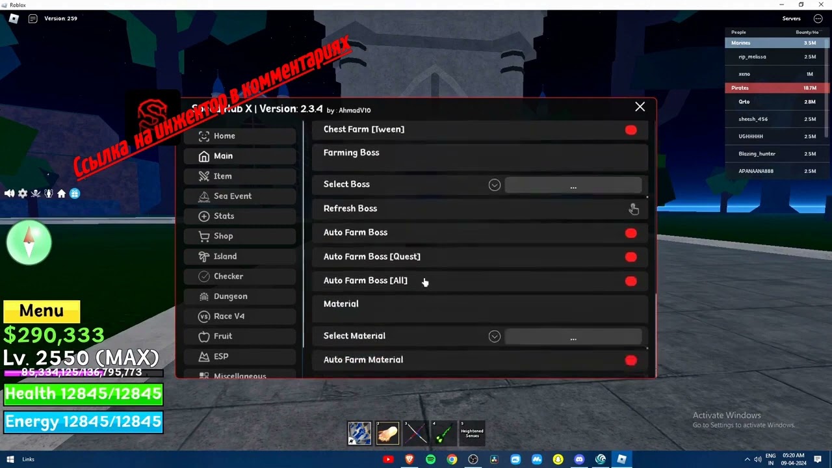Open Windows notification center icon
Screen dimensions: 832x468
[x=818, y=460]
